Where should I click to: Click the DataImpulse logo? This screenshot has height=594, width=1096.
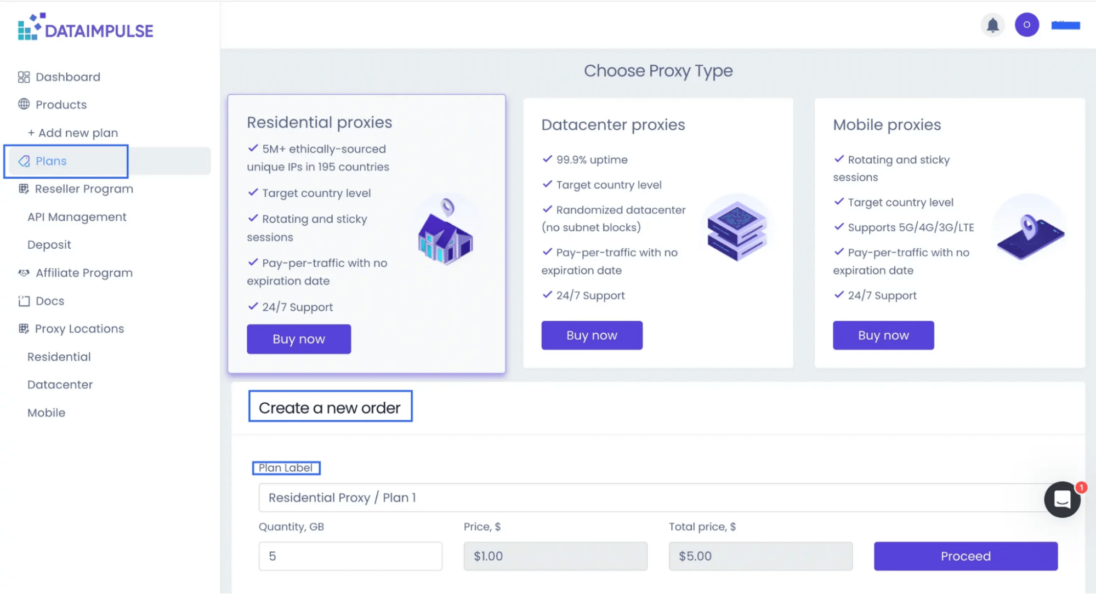pos(86,27)
